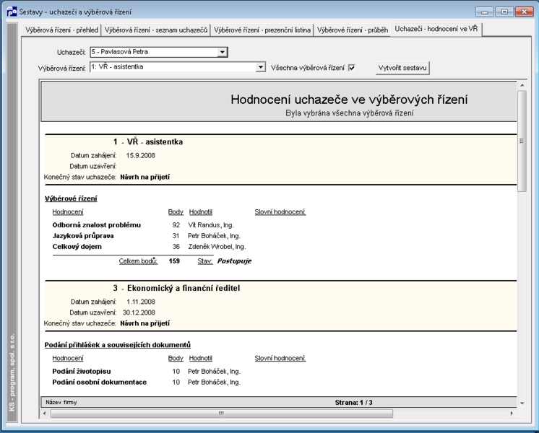Select the Výběrové řízení - průběh tab

pos(353,30)
